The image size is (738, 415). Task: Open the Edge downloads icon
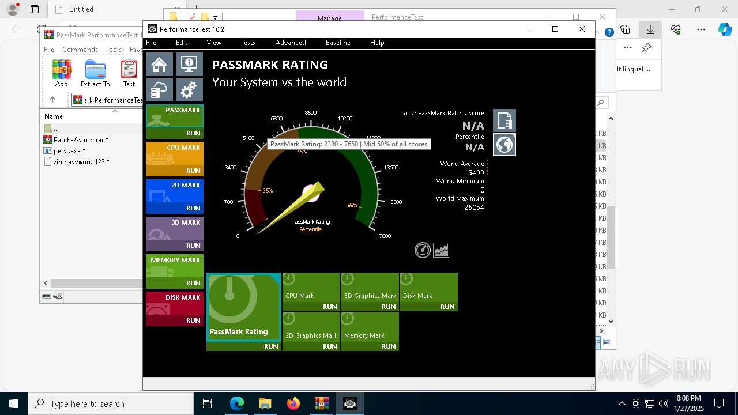coord(650,29)
